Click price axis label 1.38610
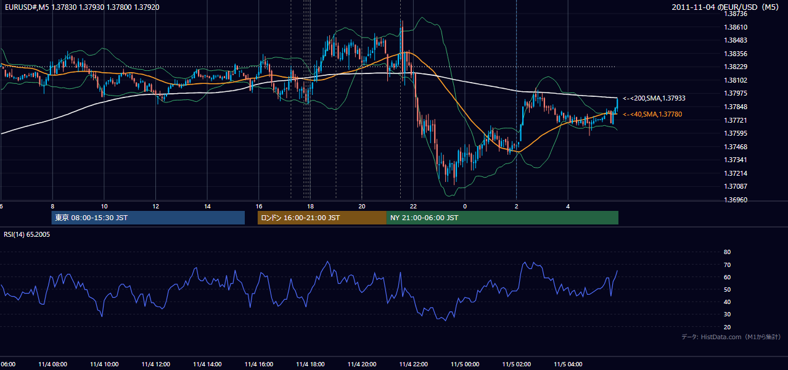Viewport: 788px width, 370px height. [736, 27]
